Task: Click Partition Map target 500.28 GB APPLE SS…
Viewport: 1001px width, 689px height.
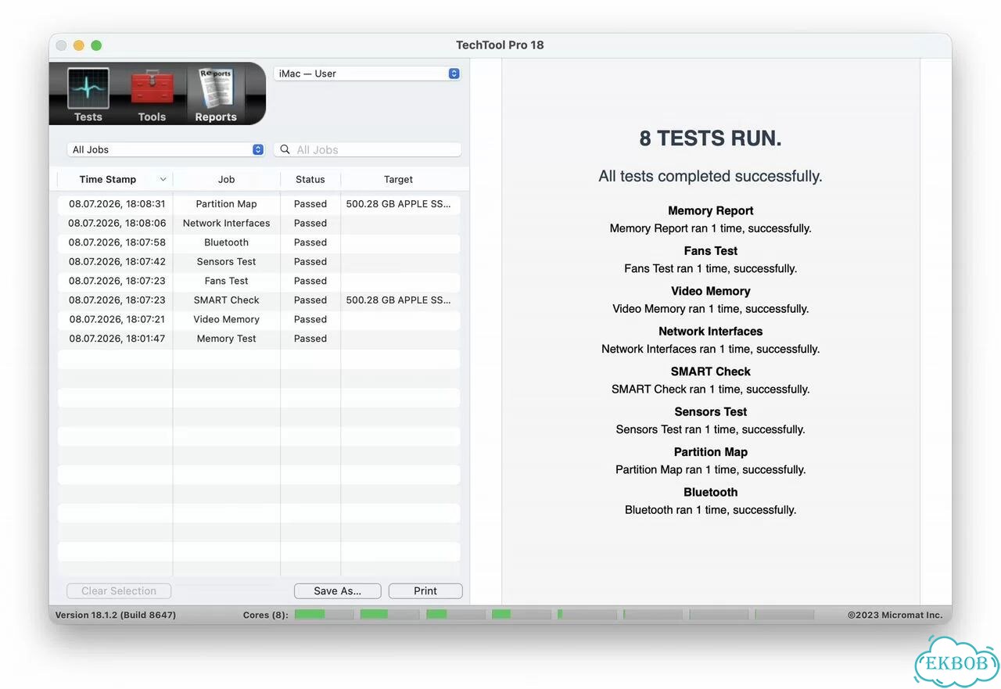Action: [x=399, y=204]
